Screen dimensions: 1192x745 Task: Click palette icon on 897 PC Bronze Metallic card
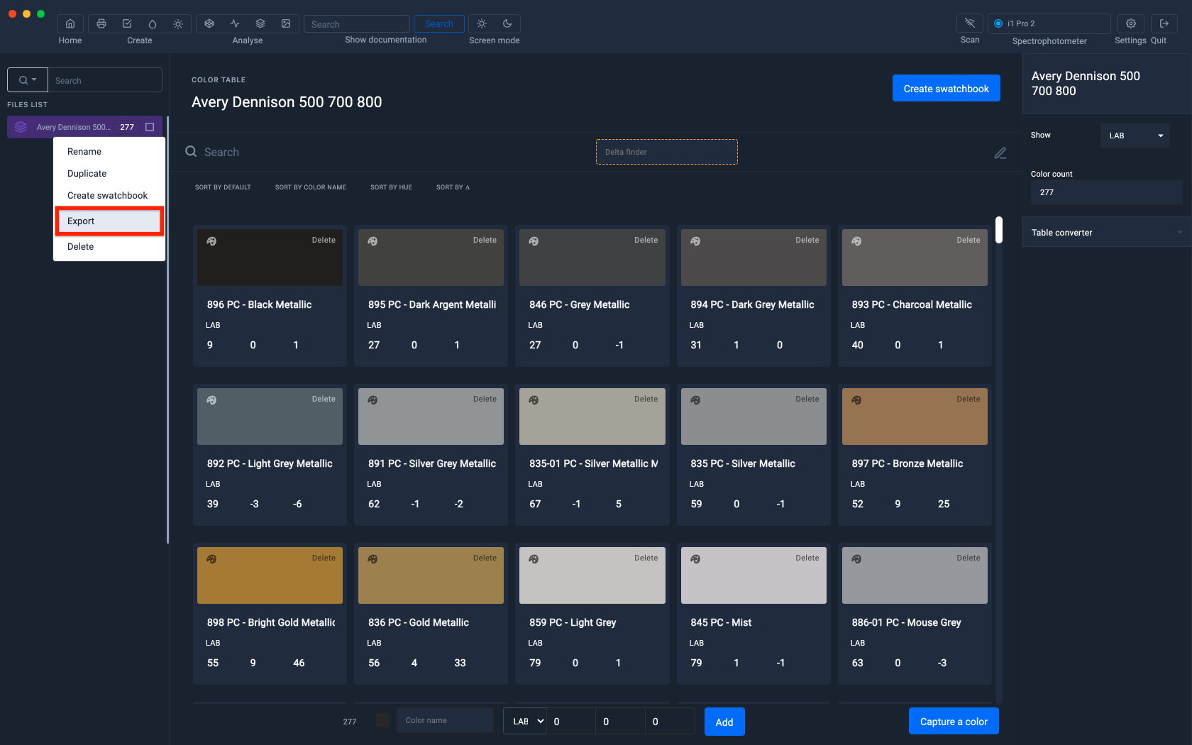click(856, 400)
